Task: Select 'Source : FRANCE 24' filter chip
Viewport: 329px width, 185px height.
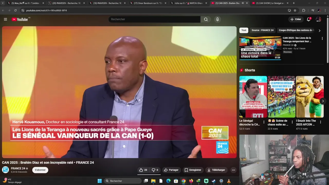Action: tap(262, 30)
